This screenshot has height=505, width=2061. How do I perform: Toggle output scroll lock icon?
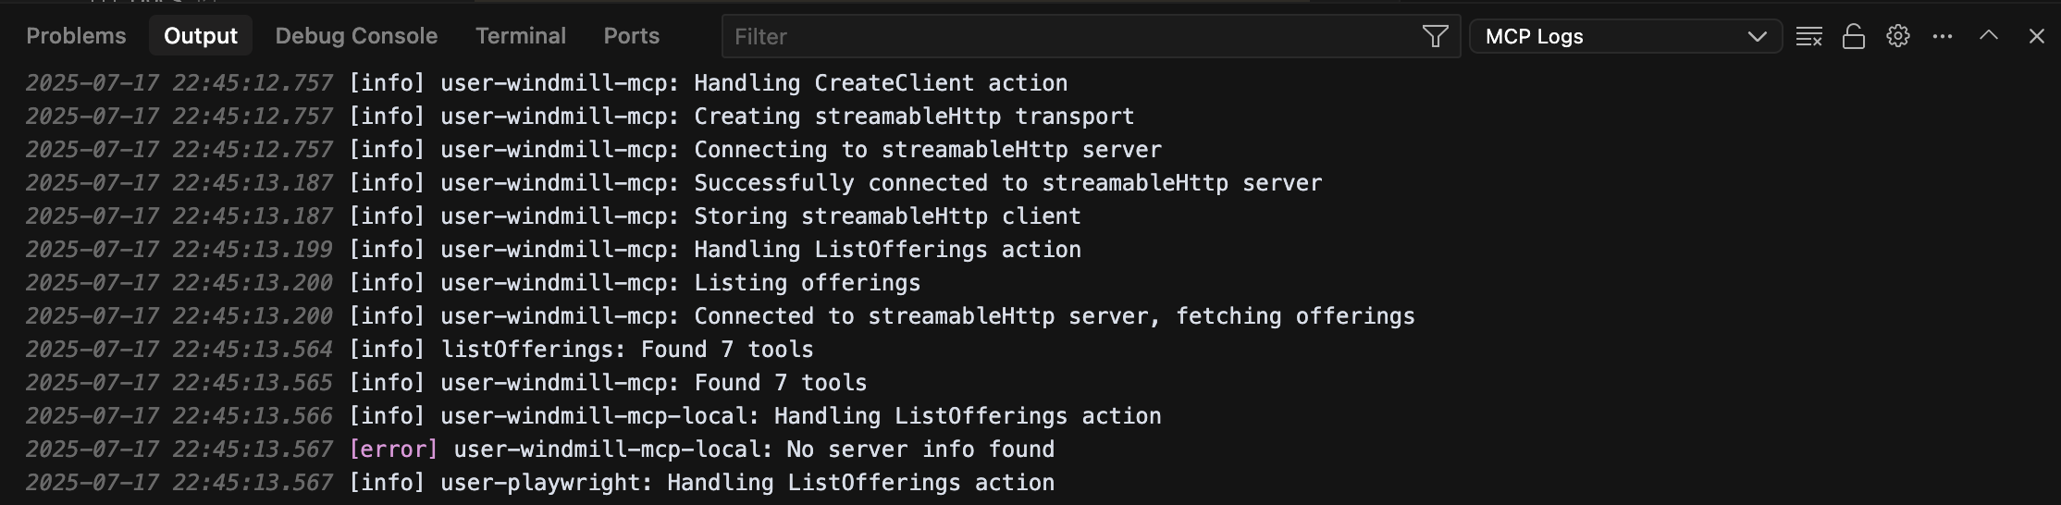[x=1853, y=36]
